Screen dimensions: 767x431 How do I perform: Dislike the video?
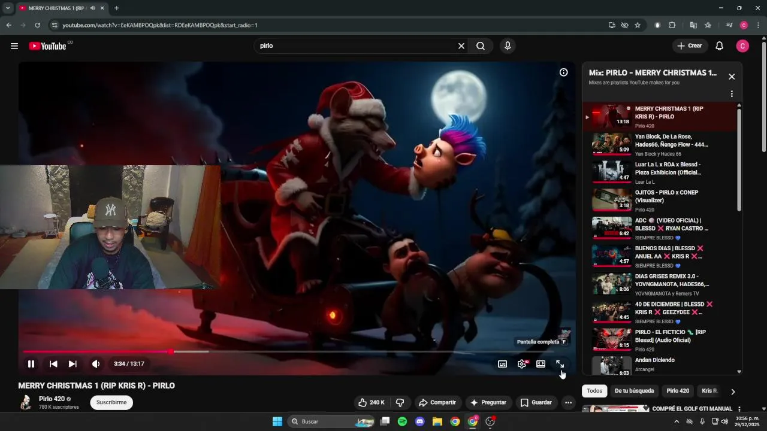point(400,402)
